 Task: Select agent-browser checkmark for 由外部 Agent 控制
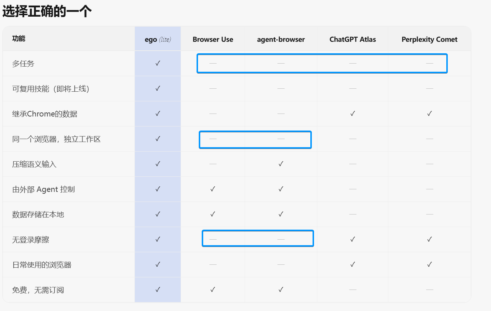click(281, 189)
